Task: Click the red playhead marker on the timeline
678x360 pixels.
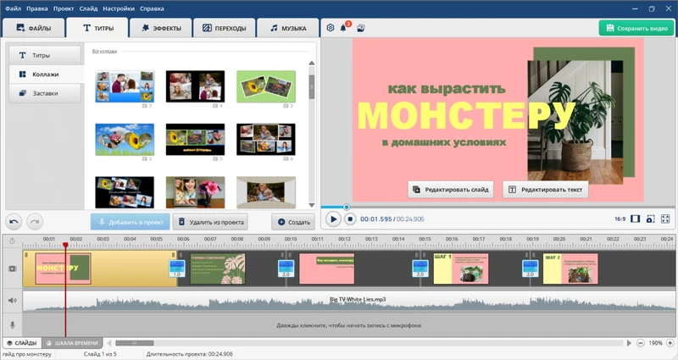Action: [65, 245]
